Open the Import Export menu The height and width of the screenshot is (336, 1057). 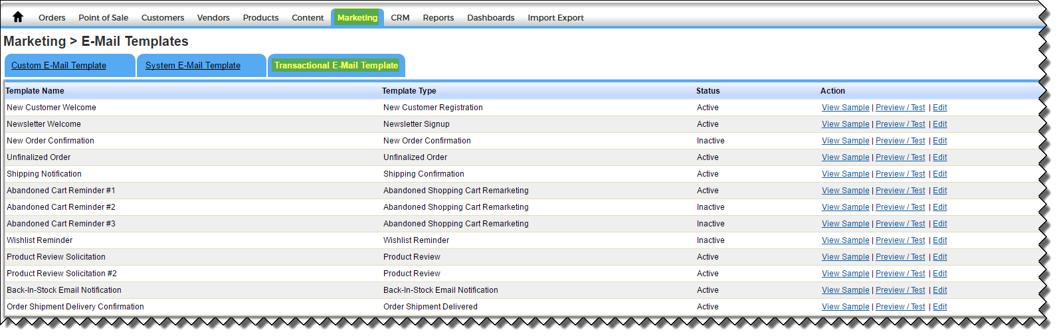point(556,18)
